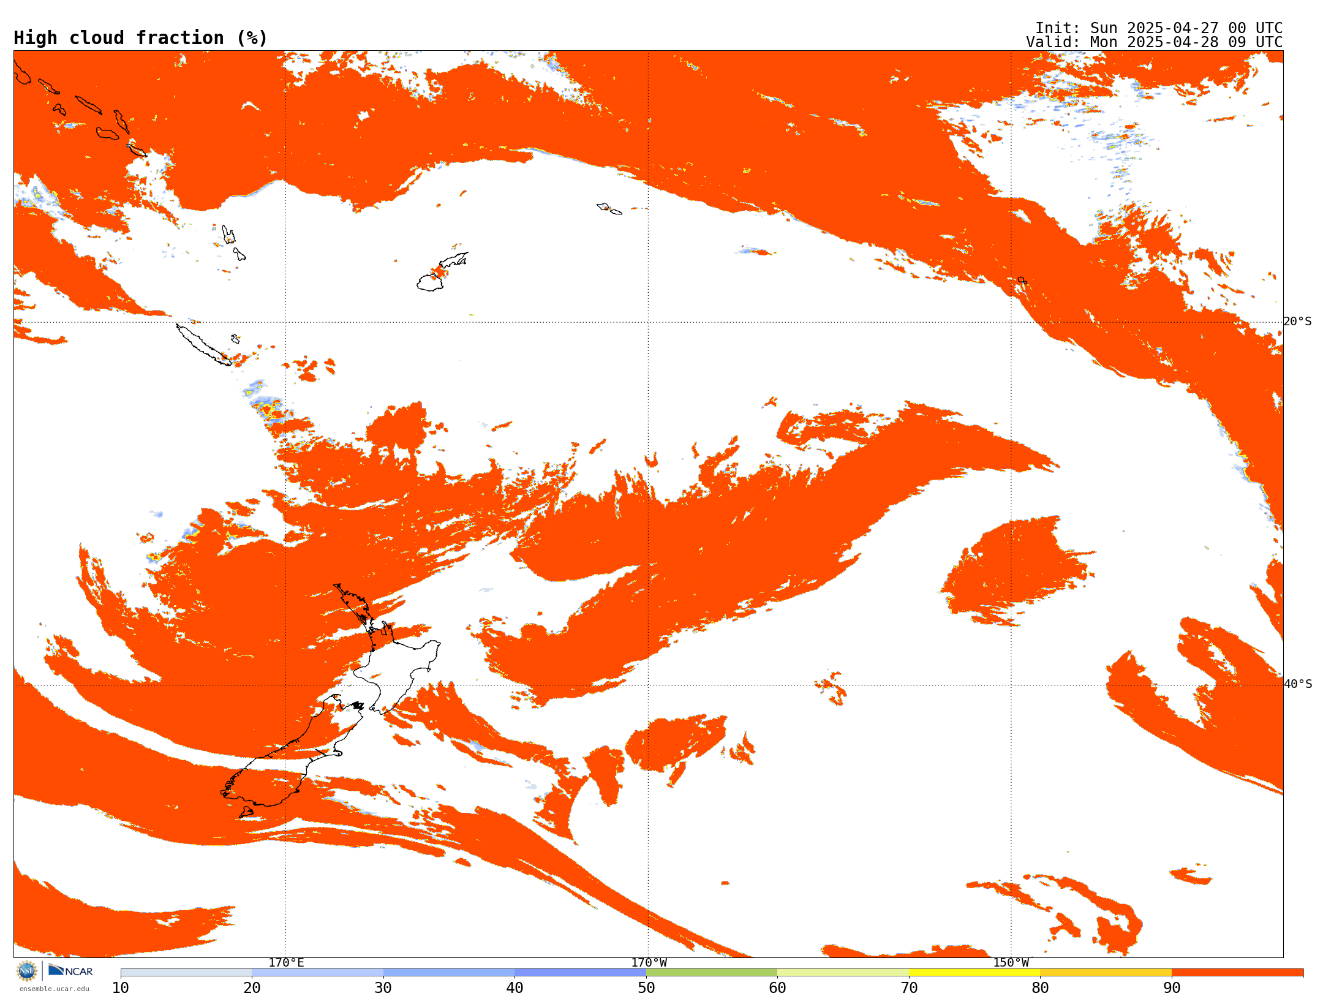This screenshot has height=996, width=1323.
Task: Click the green 50-60 colorbar segment
Action: [x=712, y=973]
